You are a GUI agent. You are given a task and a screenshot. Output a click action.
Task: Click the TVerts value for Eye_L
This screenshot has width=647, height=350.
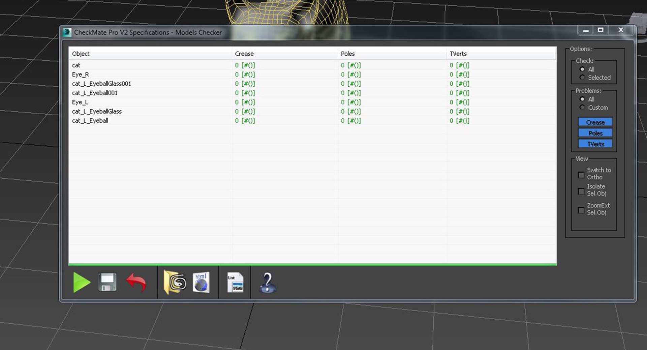(460, 102)
